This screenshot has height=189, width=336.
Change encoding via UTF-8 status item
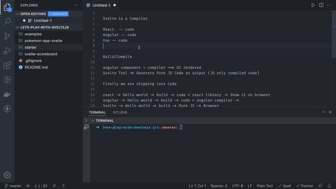click(x=237, y=186)
